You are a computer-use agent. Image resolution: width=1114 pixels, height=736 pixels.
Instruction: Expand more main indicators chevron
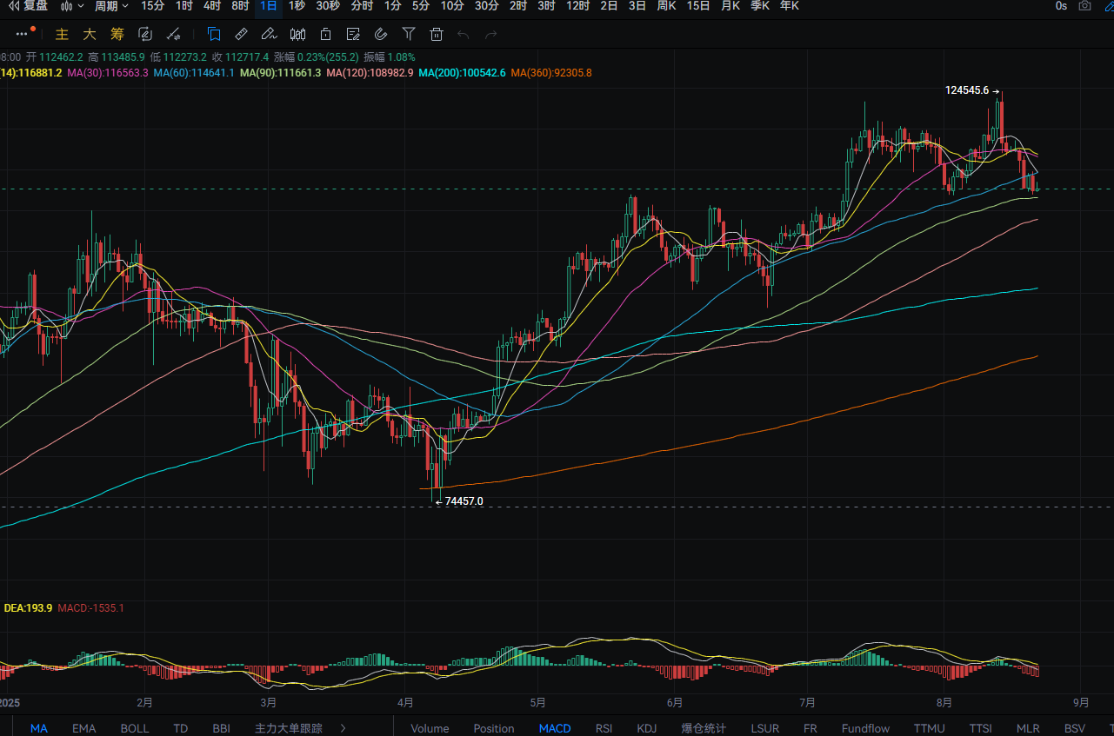343,728
